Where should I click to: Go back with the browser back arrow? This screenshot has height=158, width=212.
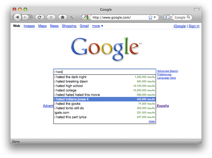(17, 17)
